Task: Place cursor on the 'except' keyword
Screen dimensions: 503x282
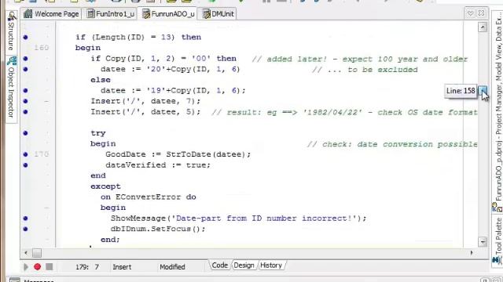Action: coord(105,186)
